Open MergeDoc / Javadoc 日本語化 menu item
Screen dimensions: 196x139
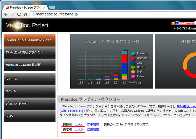pos(30,65)
